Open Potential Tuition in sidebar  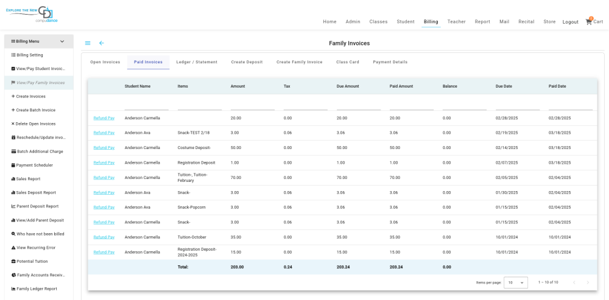point(38,261)
